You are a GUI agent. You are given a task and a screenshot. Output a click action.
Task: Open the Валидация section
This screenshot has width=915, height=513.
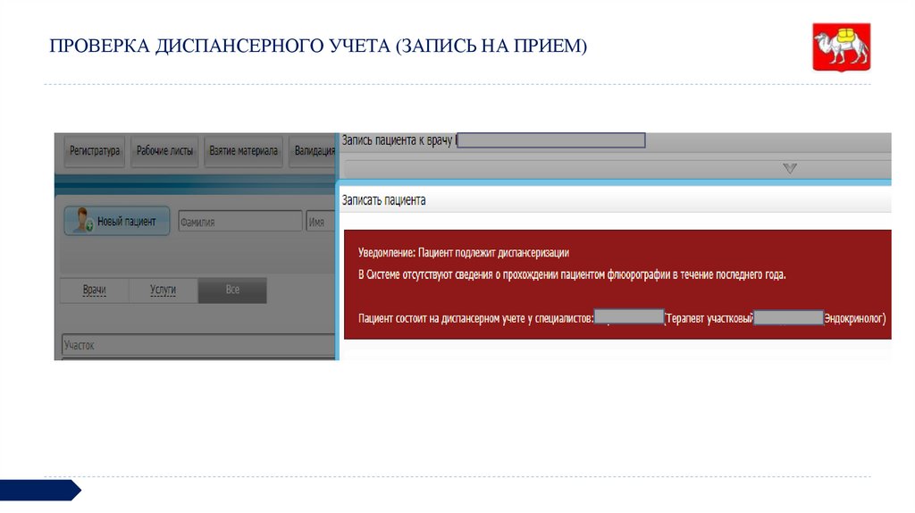(313, 151)
